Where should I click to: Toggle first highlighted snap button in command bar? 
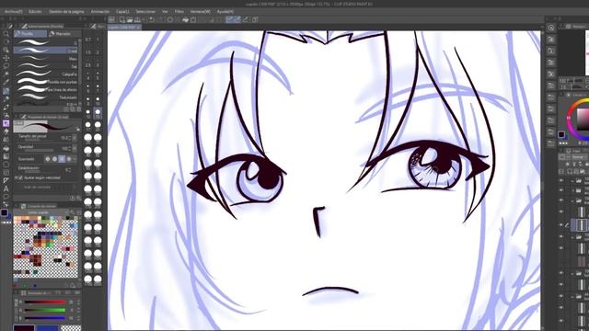pos(229,19)
